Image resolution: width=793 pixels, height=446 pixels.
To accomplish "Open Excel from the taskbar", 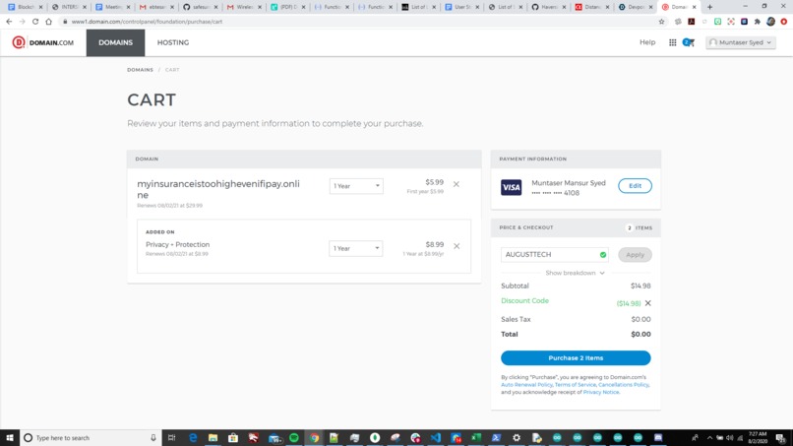I will [x=476, y=437].
